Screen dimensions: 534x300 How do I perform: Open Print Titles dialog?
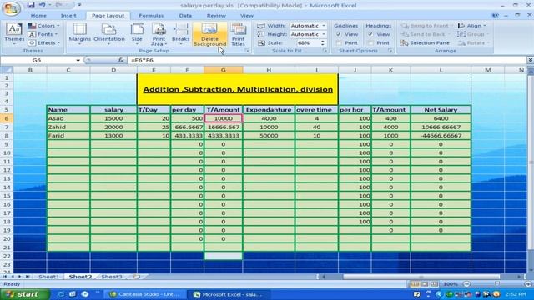point(238,34)
